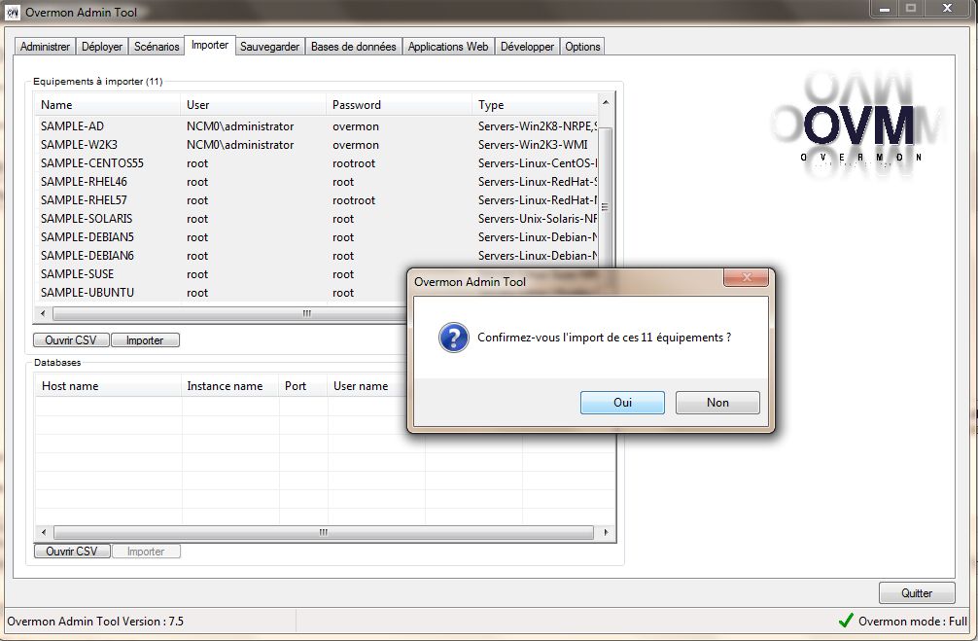Select the SAMPLE-RHEL46 row

pos(316,182)
